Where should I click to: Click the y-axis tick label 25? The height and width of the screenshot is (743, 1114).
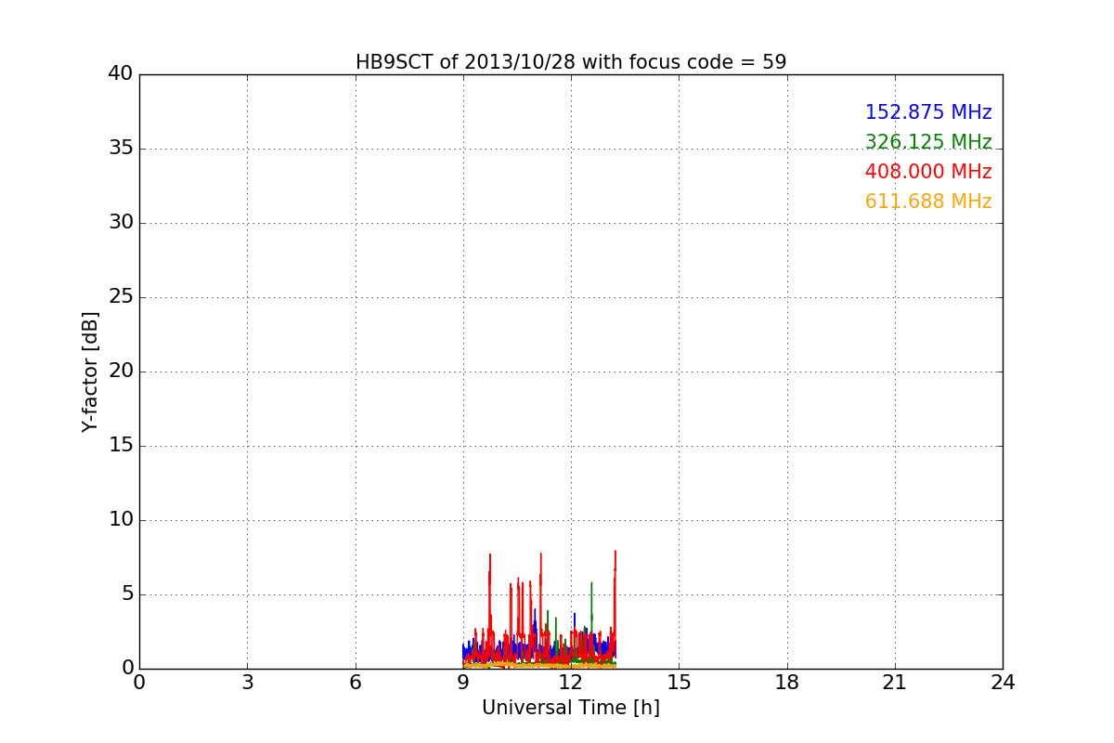pyautogui.click(x=121, y=297)
